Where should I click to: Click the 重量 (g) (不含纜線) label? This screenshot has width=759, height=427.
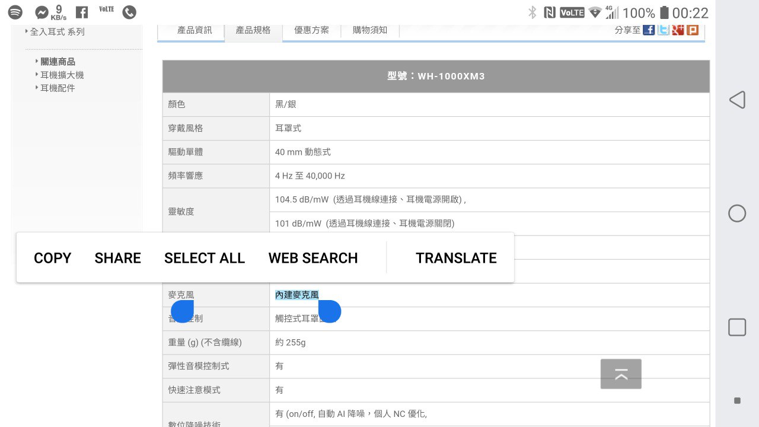pos(205,342)
